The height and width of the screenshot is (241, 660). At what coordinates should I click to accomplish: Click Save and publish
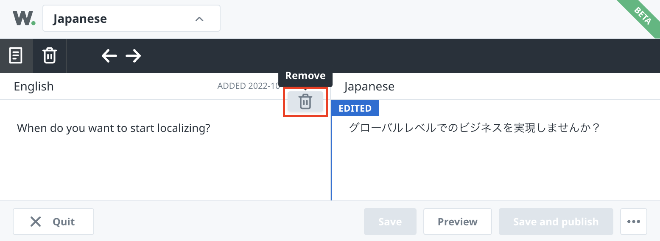click(x=556, y=222)
